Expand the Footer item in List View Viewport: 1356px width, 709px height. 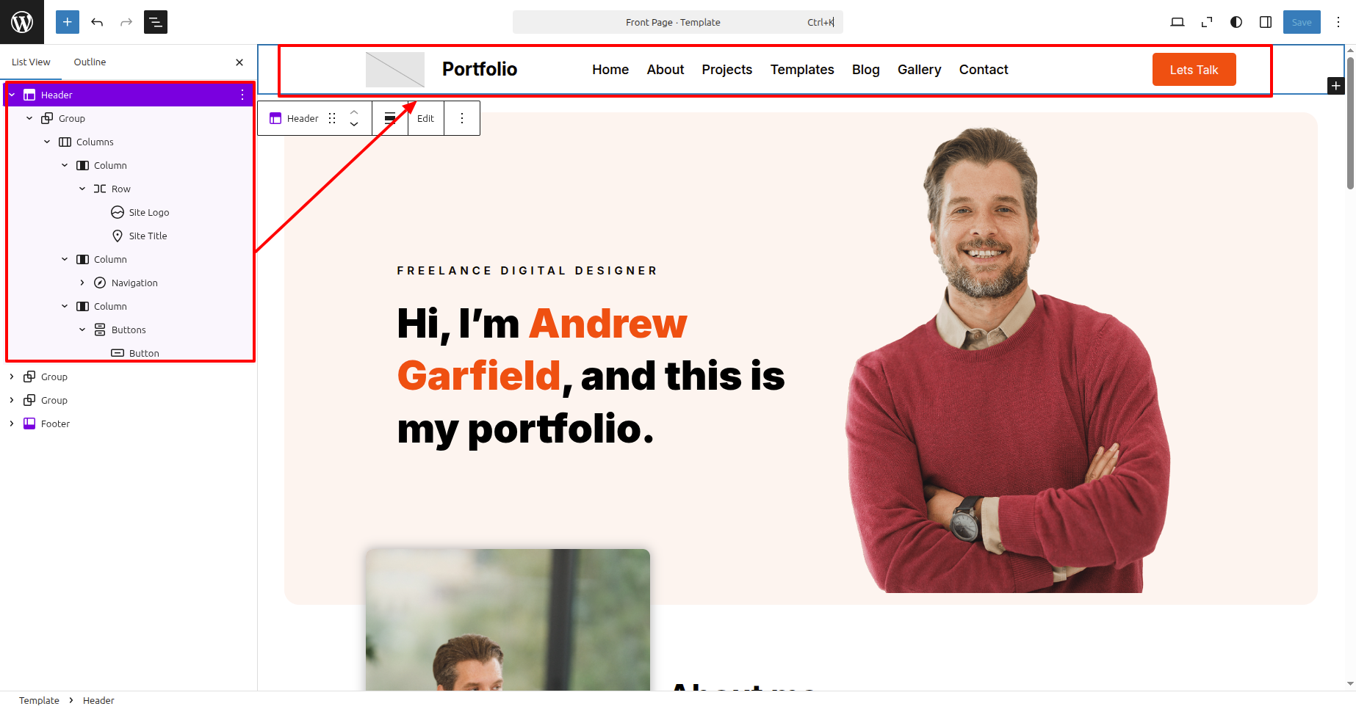12,423
